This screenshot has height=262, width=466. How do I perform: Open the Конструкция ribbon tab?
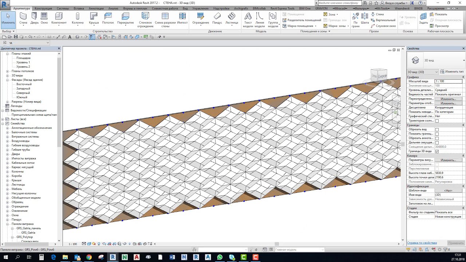43,8
